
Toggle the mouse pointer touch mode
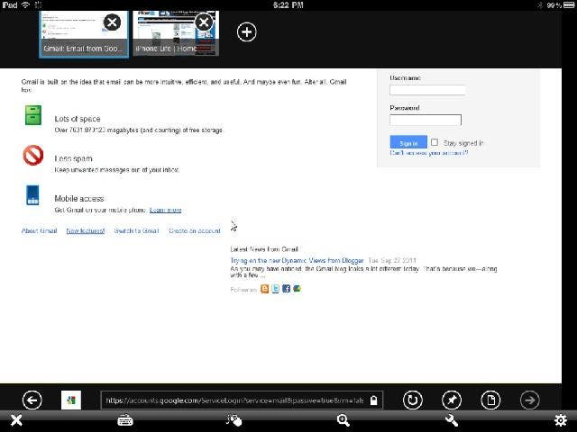[234, 420]
